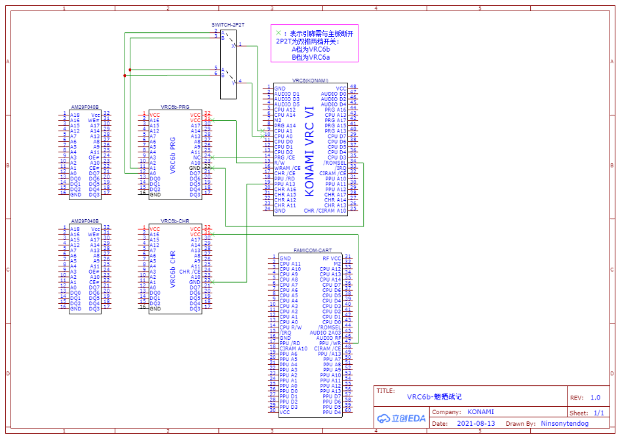Select the 'PRG A17' pin label

pyautogui.click(x=336, y=120)
